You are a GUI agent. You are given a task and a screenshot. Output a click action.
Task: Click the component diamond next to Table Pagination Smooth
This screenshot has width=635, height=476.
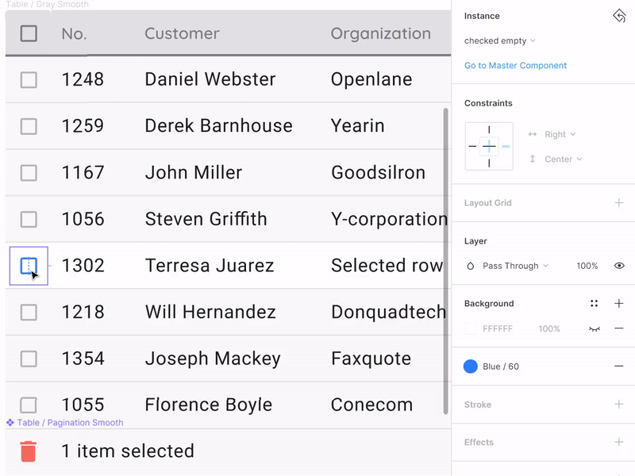[x=10, y=422]
